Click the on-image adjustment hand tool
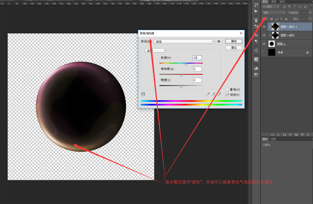The width and height of the screenshot is (313, 204). [143, 94]
